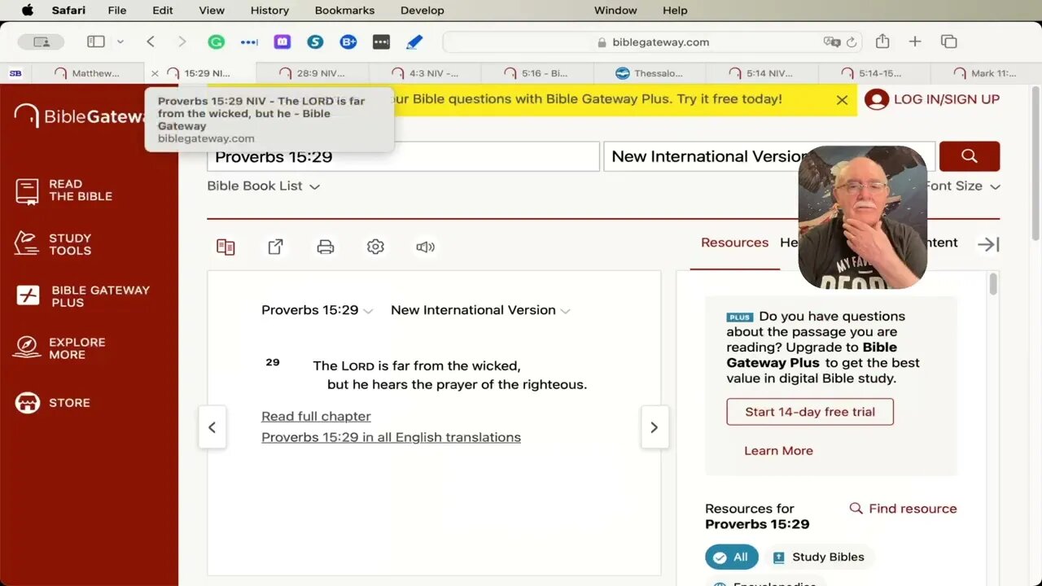The width and height of the screenshot is (1042, 586).
Task: Click LOG IN/SIGN UP
Action: coord(932,99)
